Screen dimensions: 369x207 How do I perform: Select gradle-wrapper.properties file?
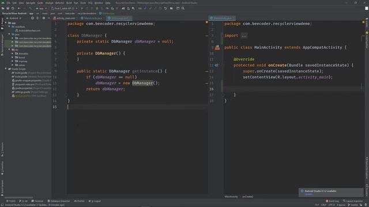point(31,80)
